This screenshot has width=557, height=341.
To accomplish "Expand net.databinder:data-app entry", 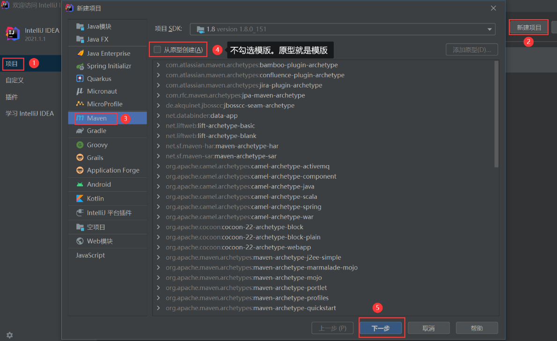I will point(158,116).
